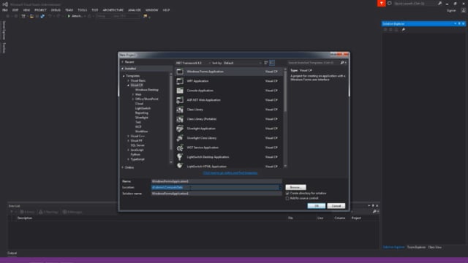This screenshot has height=263, width=468.
Task: Select the Silverlight Class Library icon
Action: tap(180, 138)
